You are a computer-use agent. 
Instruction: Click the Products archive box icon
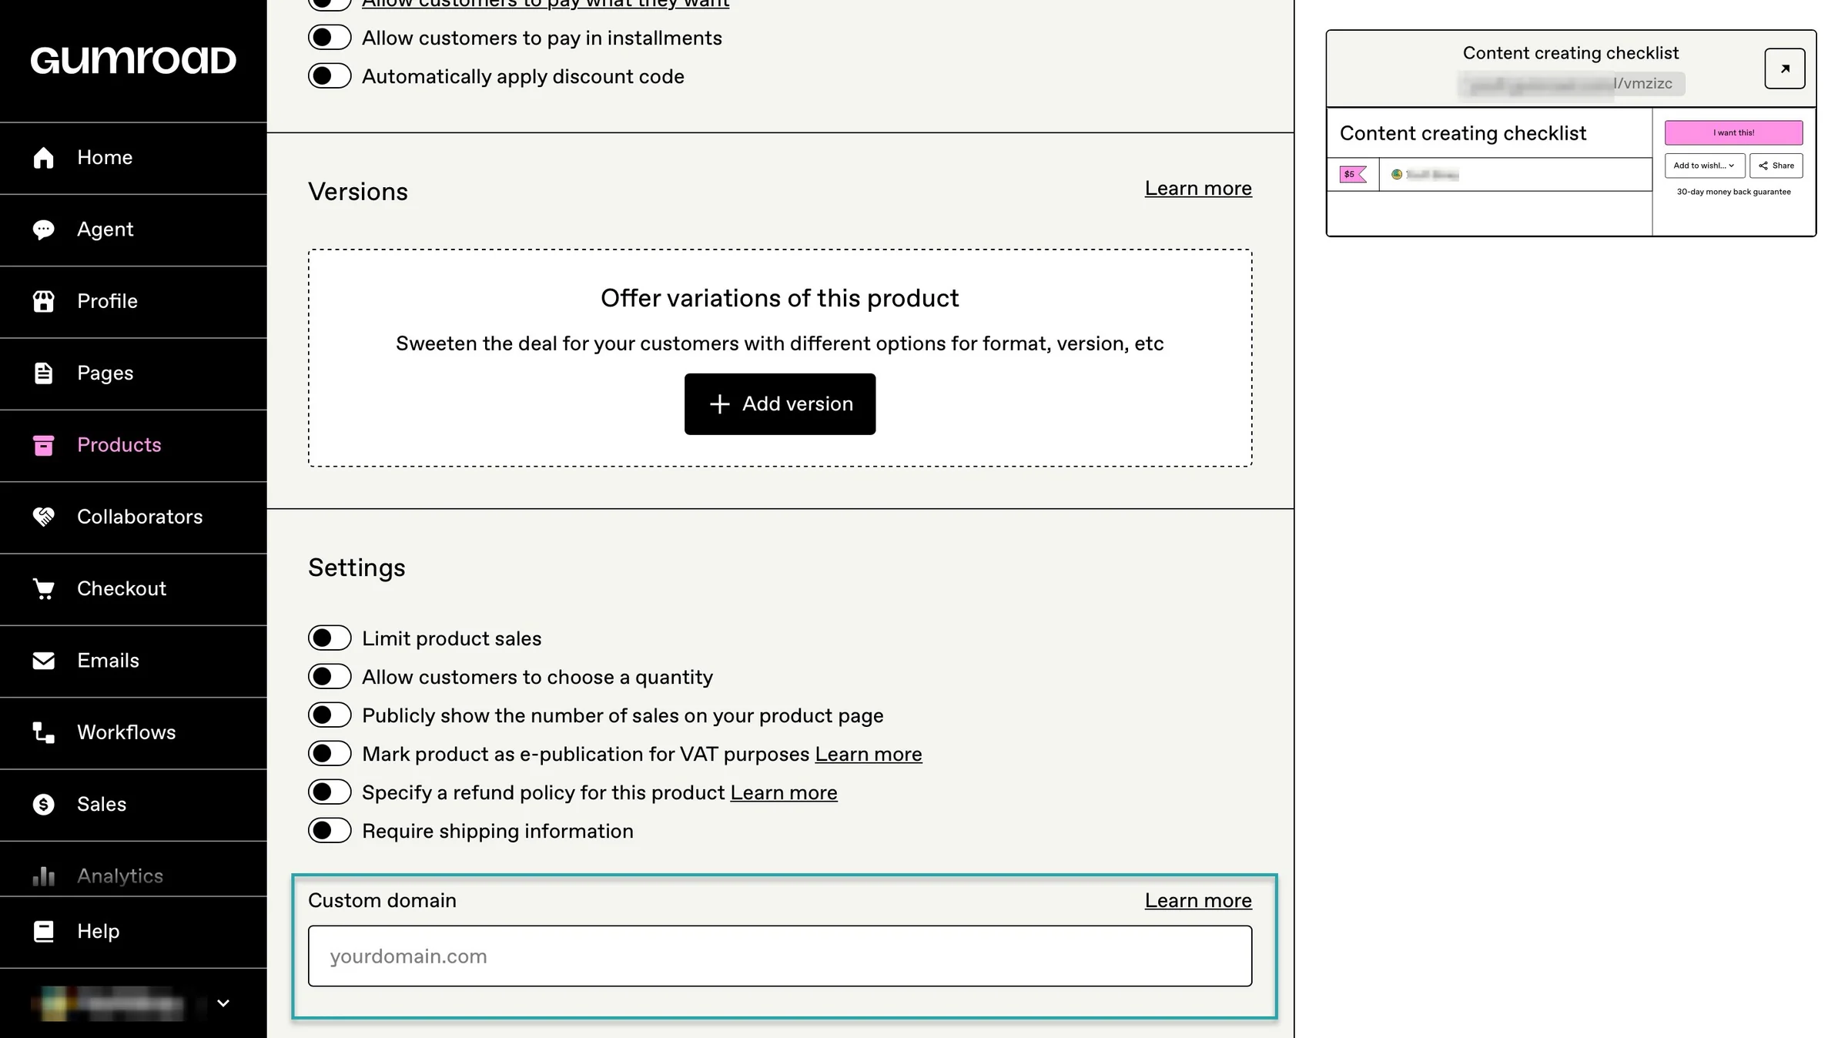click(x=44, y=445)
